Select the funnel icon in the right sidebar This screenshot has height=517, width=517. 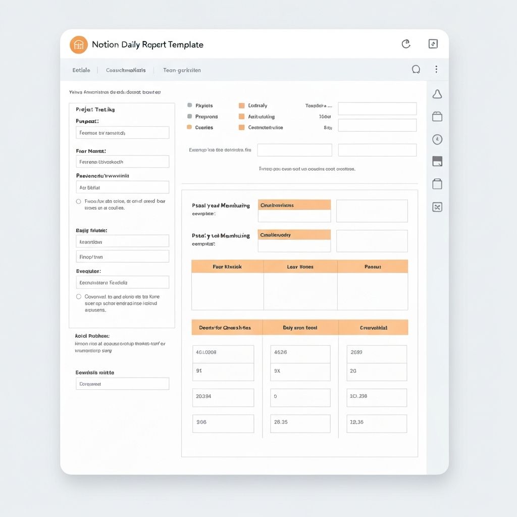pyautogui.click(x=437, y=94)
